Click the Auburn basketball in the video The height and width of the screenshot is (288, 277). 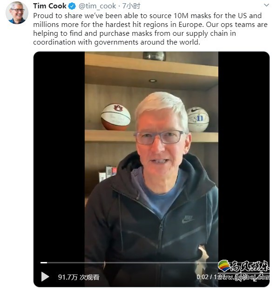[116, 117]
